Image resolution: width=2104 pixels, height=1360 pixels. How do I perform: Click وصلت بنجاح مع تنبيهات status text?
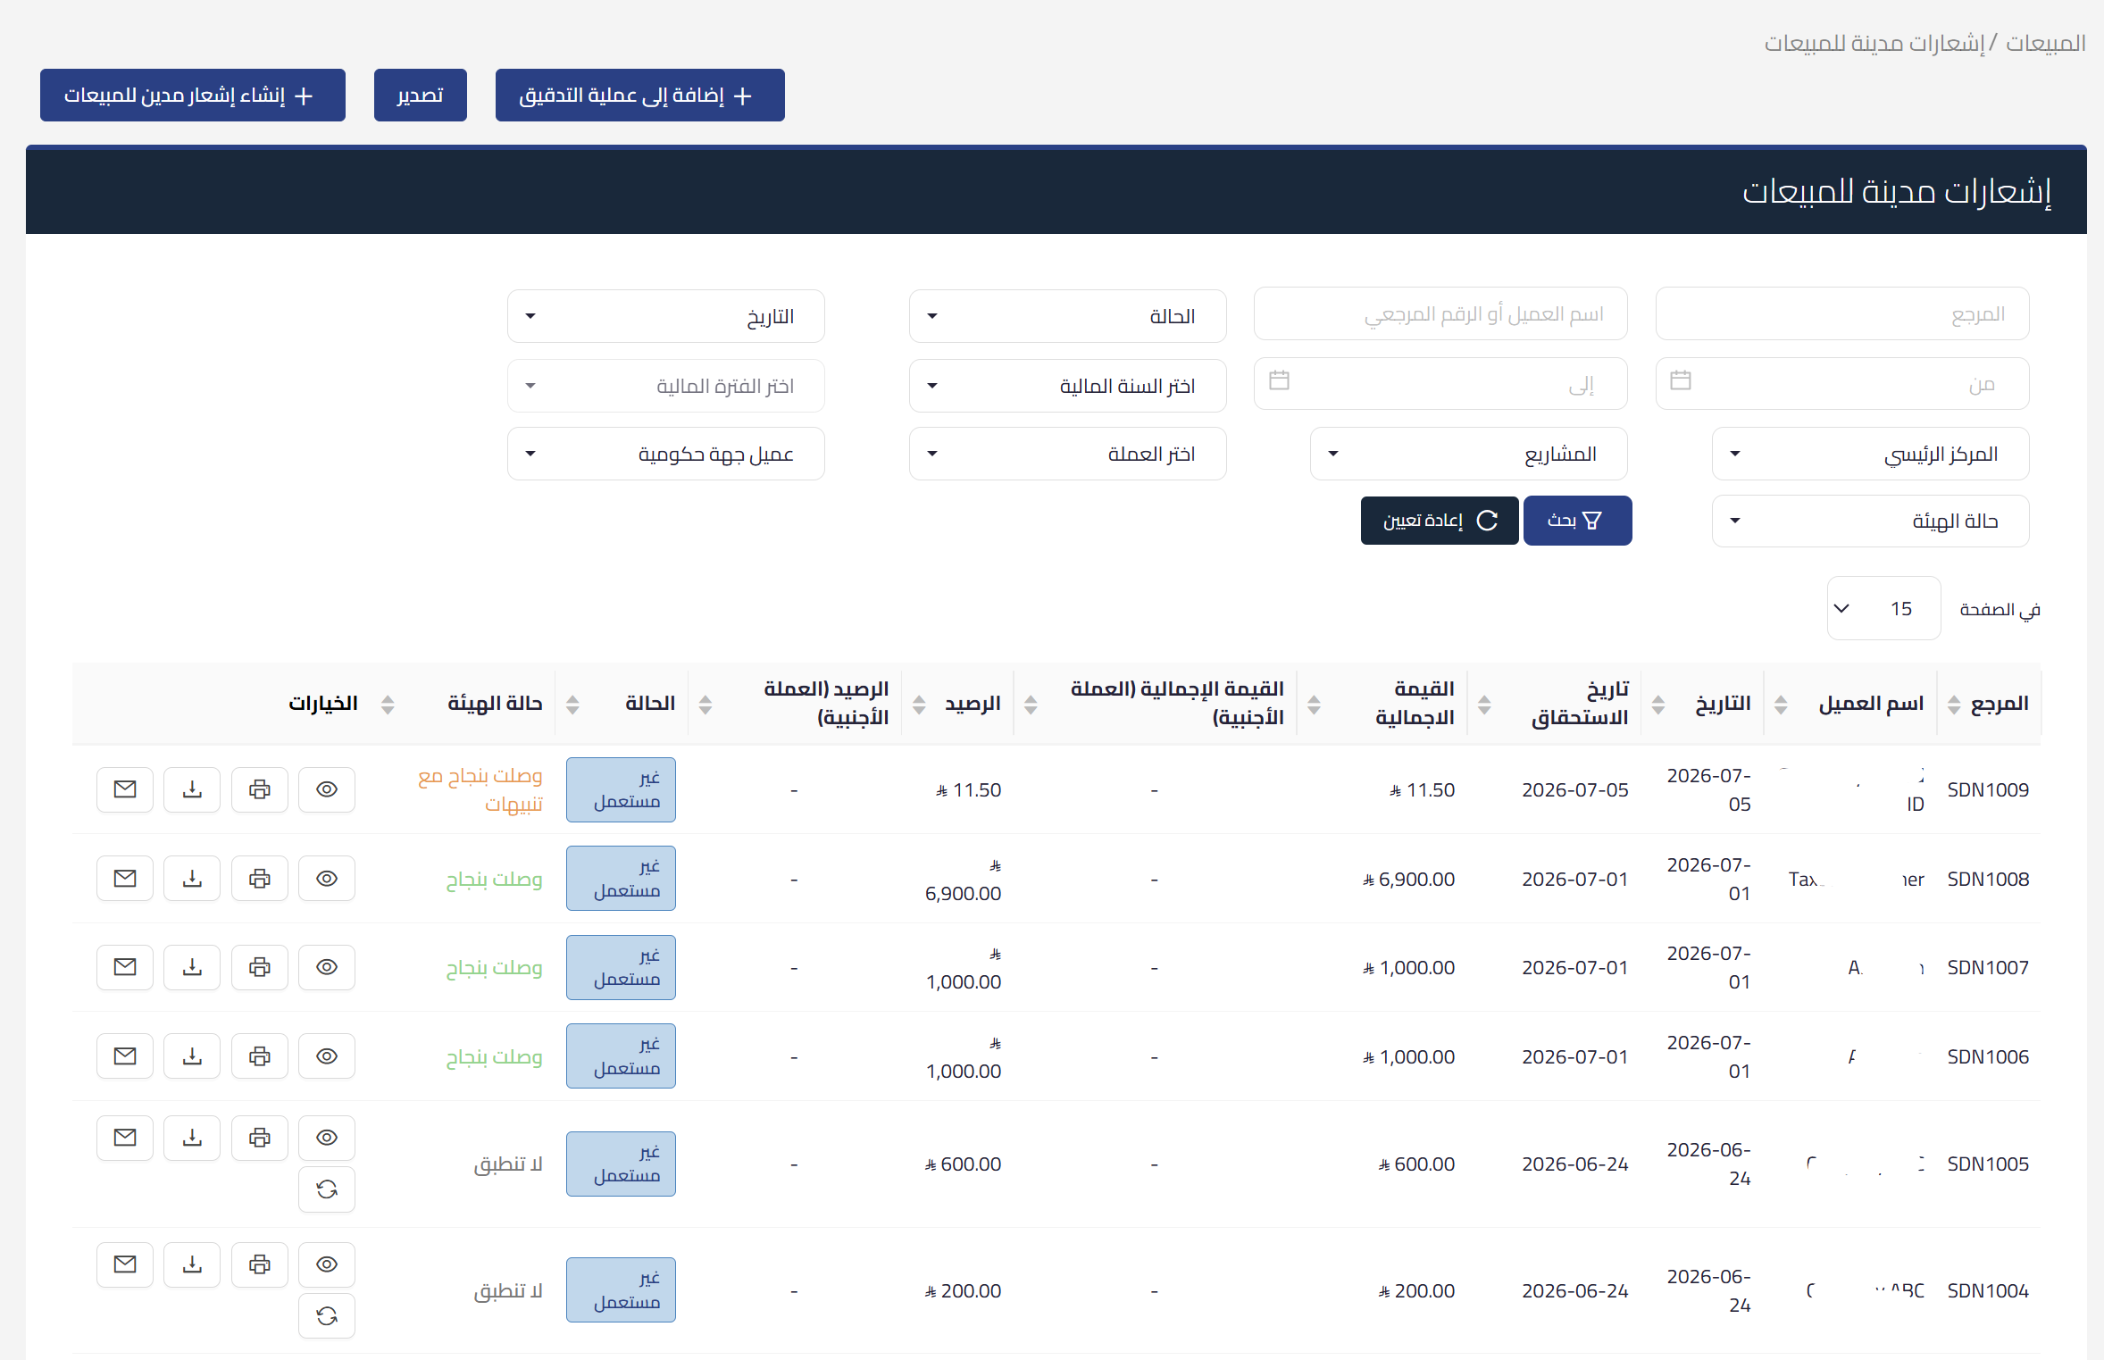point(480,790)
